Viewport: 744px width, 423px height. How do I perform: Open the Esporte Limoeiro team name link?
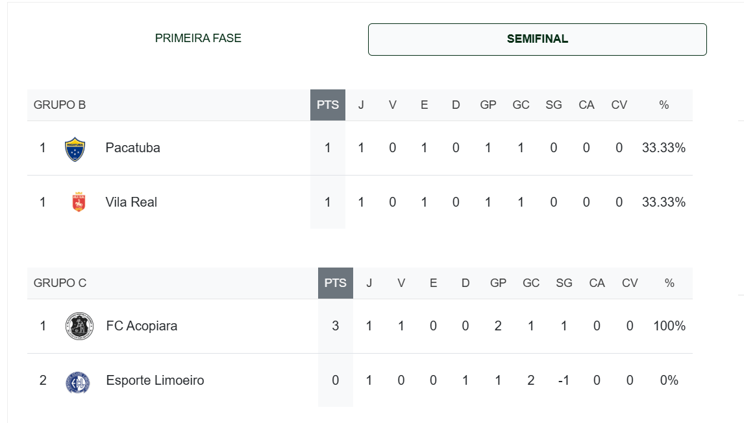click(155, 380)
